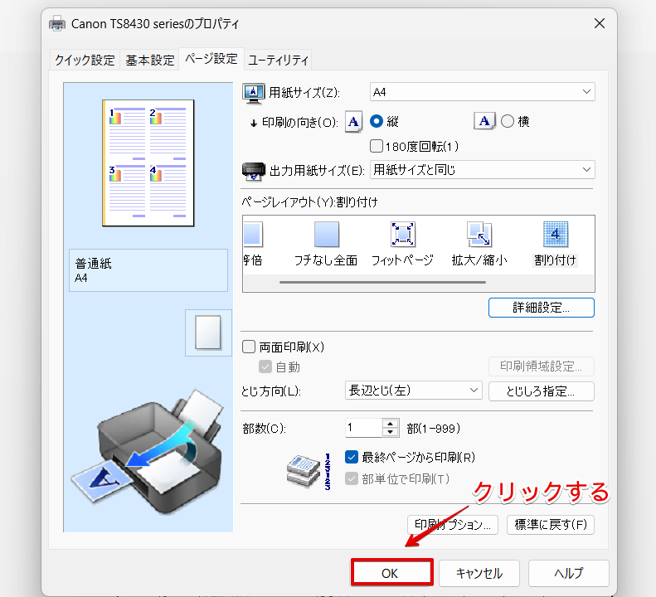Switch to the 基本設定 tab
The width and height of the screenshot is (656, 597).
coord(150,61)
